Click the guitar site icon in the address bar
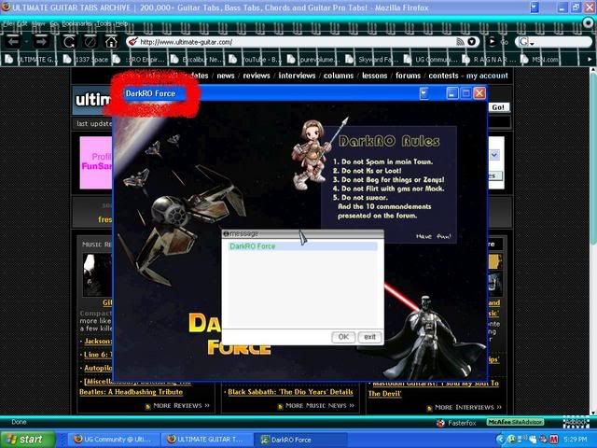The width and height of the screenshot is (597, 448). (x=132, y=41)
